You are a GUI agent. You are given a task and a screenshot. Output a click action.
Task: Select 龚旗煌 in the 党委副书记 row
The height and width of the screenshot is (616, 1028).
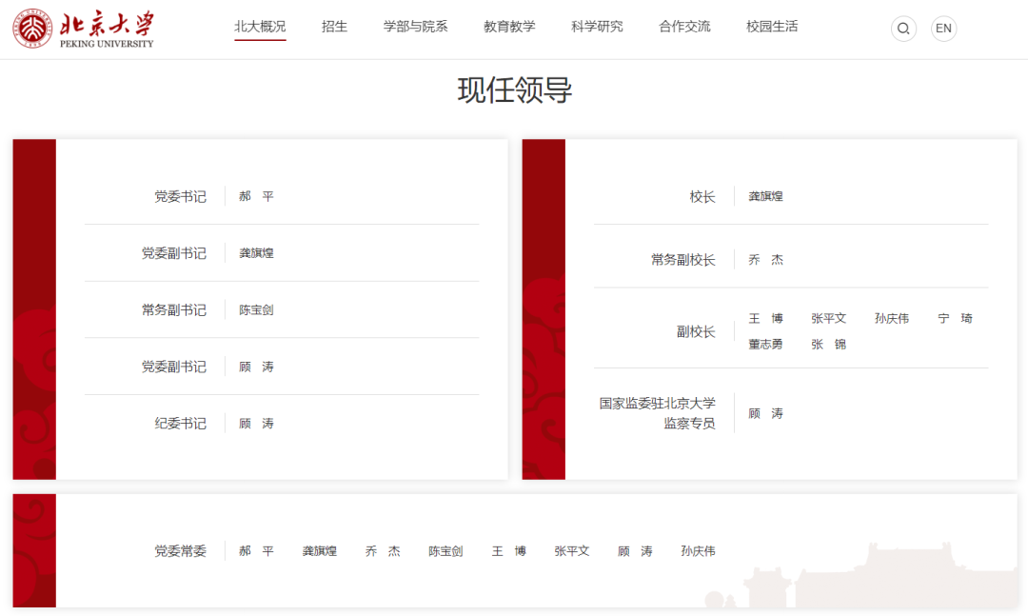tap(256, 252)
